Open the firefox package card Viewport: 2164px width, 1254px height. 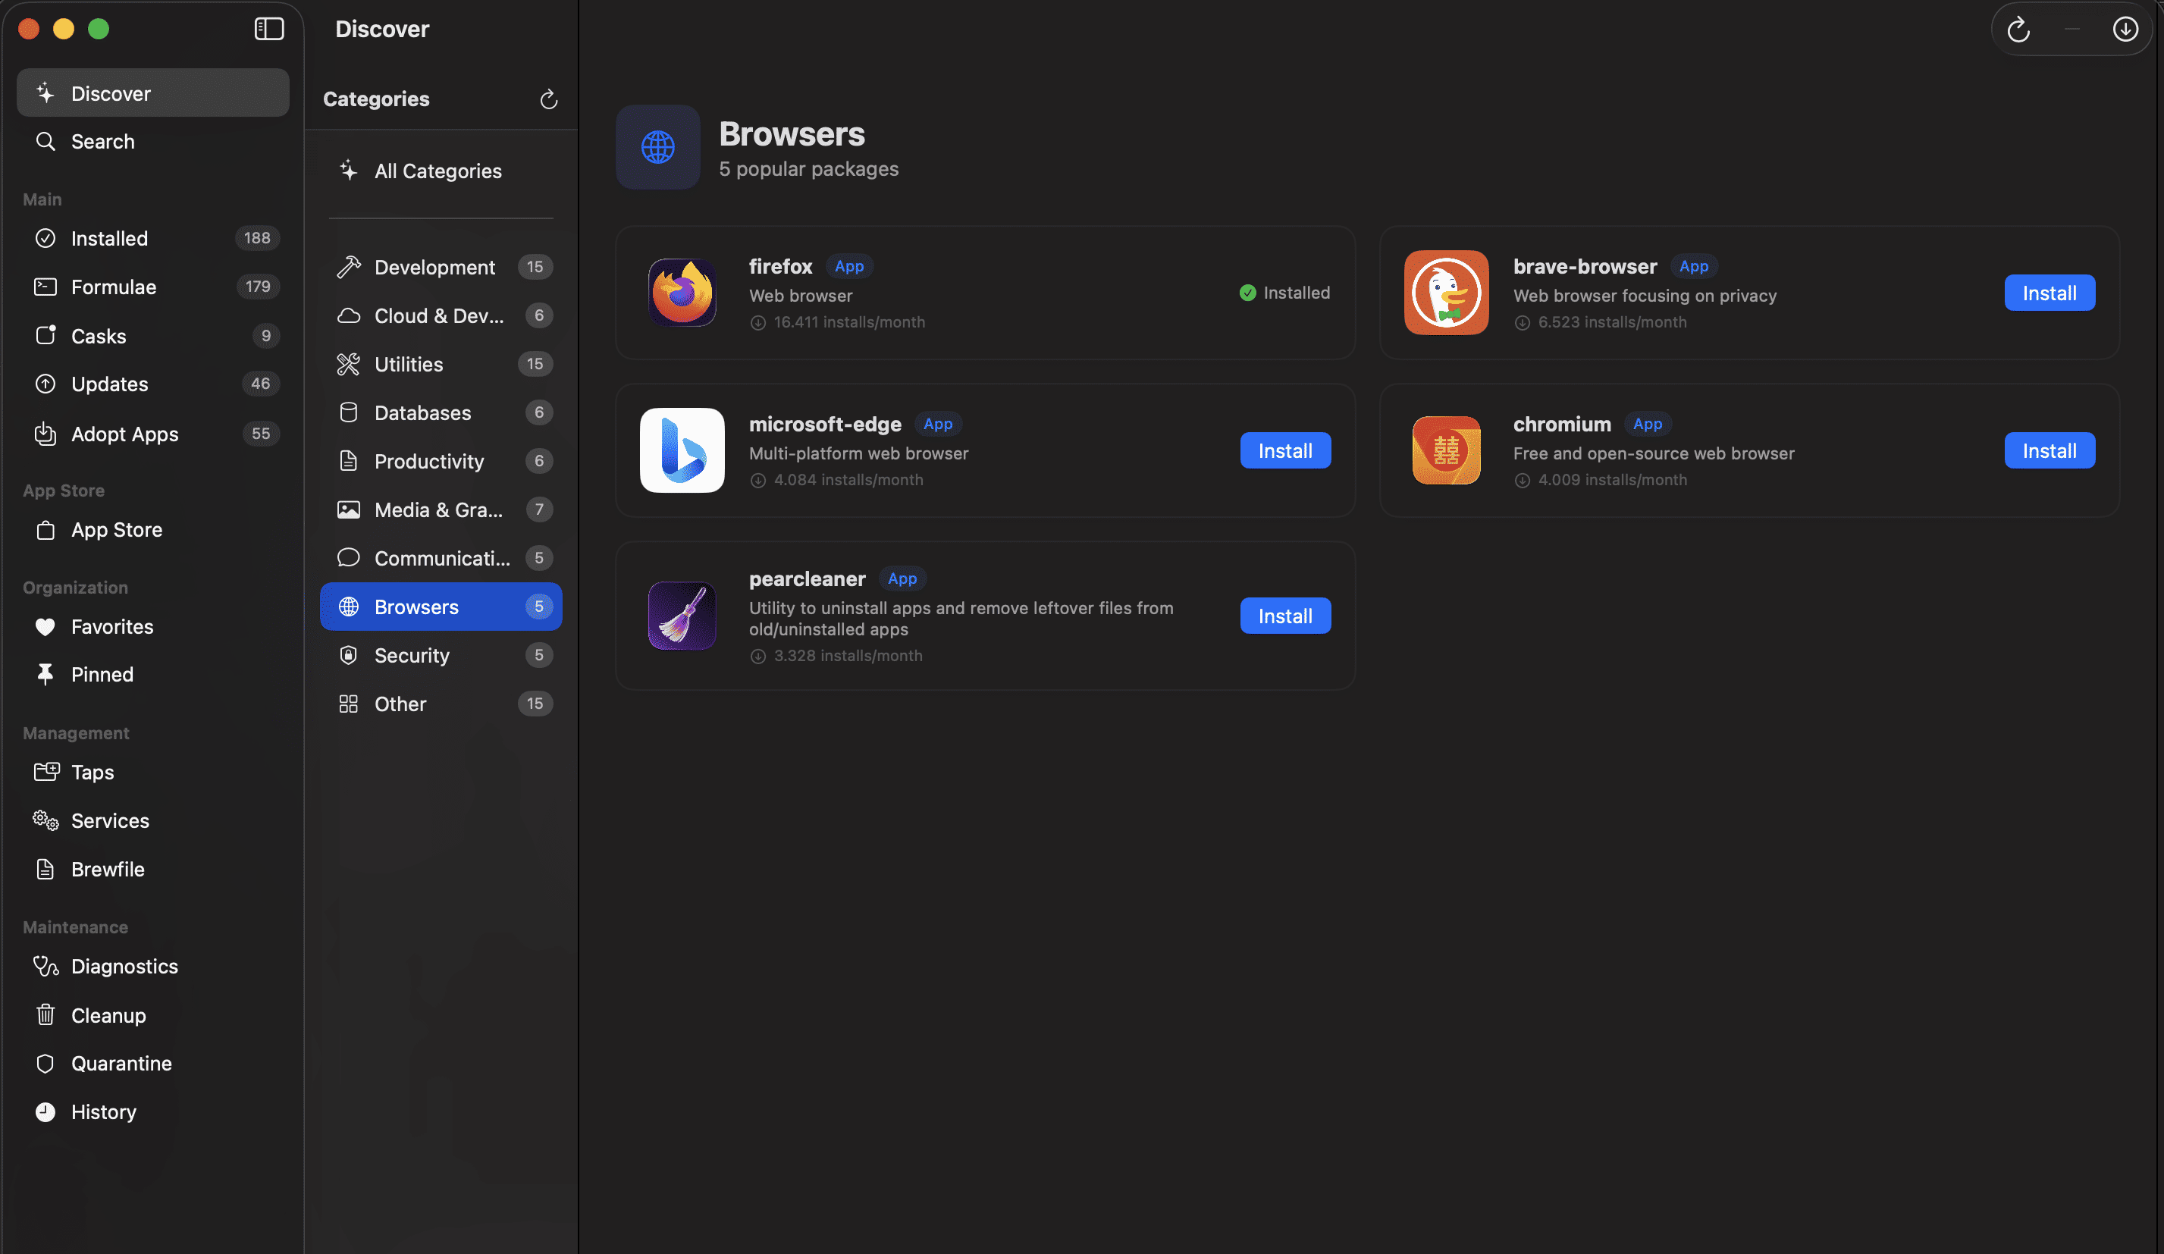[x=984, y=293]
